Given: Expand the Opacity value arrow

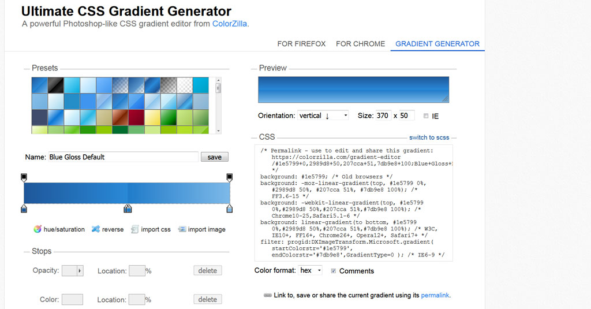Looking at the screenshot, I should point(80,270).
